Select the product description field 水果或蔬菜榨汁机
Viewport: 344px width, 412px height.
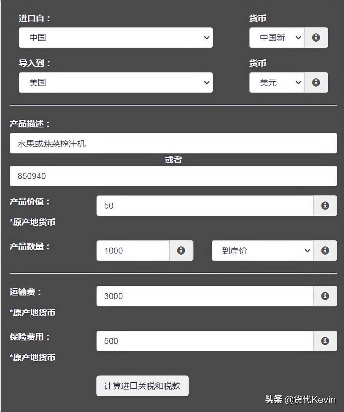coord(173,144)
